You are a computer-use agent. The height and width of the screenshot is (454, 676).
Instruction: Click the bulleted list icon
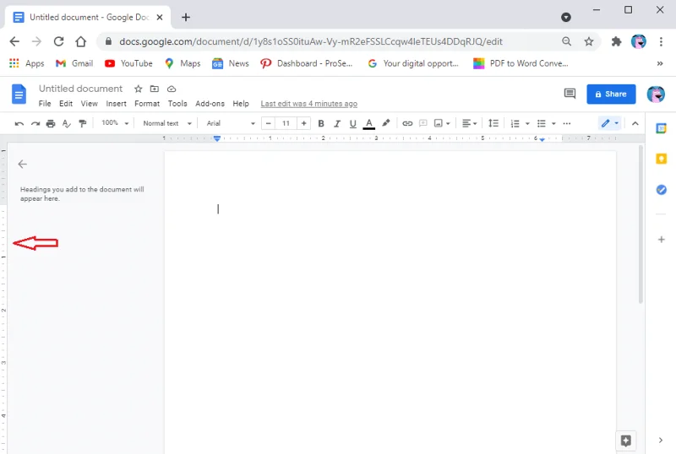542,123
